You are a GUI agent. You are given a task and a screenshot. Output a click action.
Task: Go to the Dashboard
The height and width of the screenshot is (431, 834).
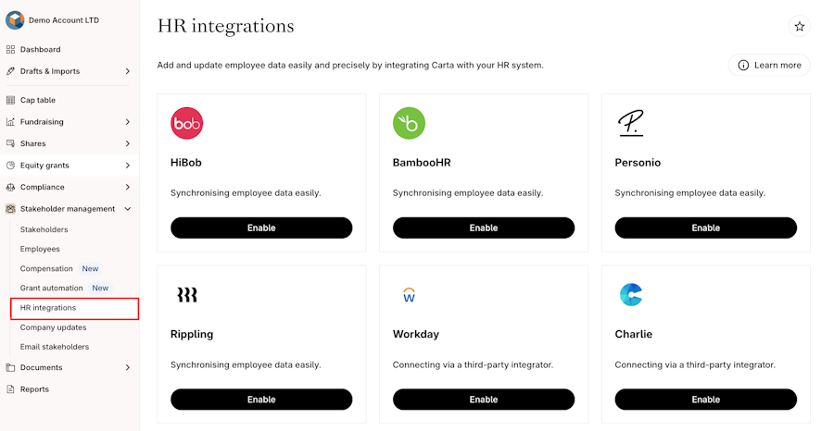coord(40,49)
